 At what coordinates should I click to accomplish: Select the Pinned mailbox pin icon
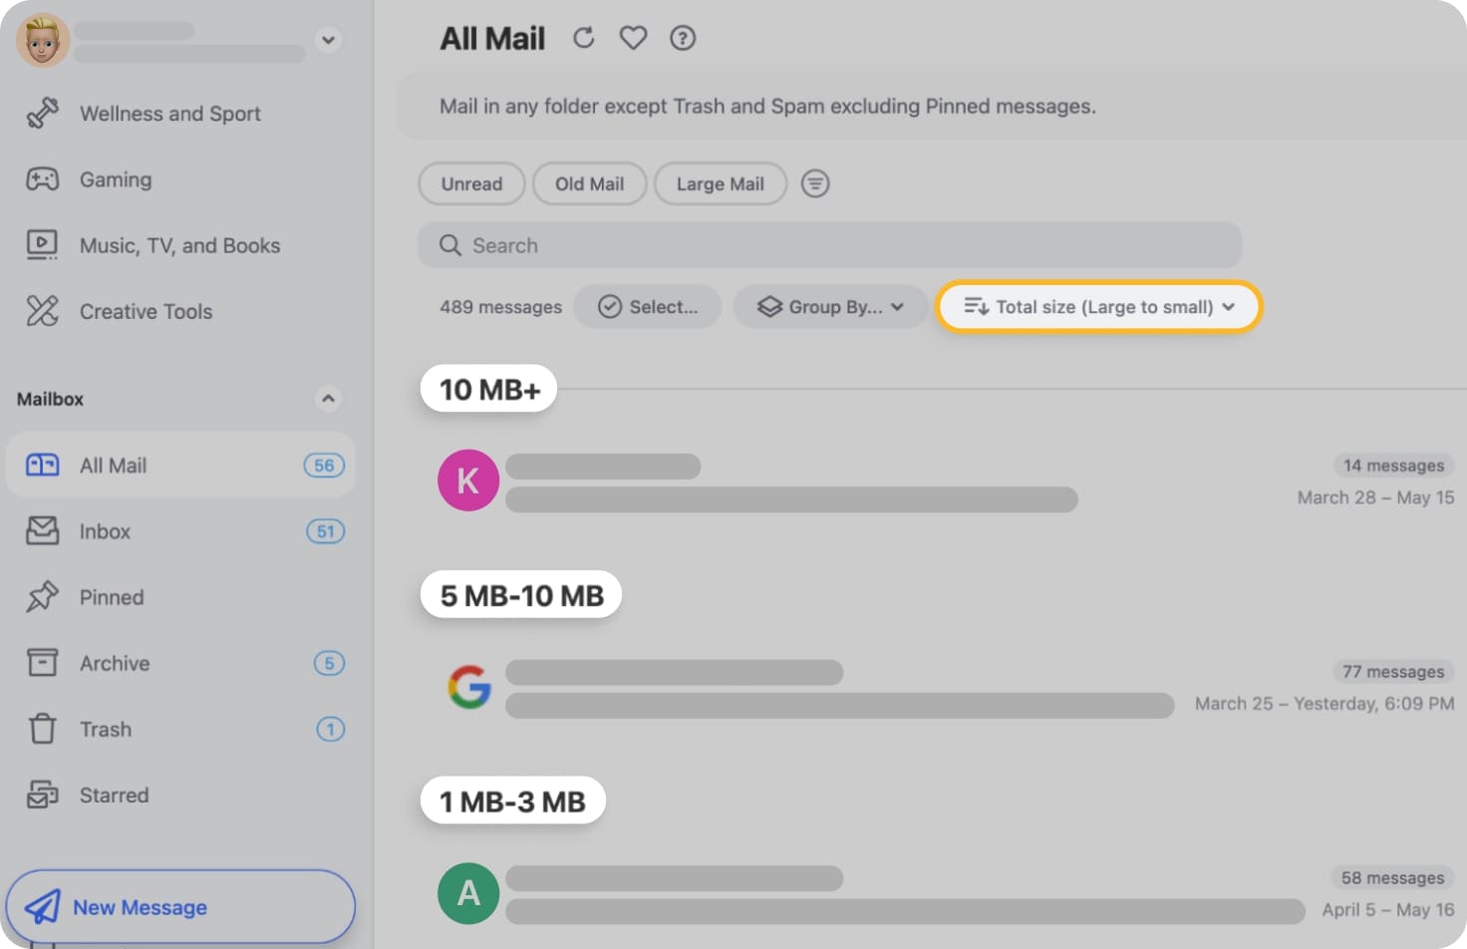42,596
